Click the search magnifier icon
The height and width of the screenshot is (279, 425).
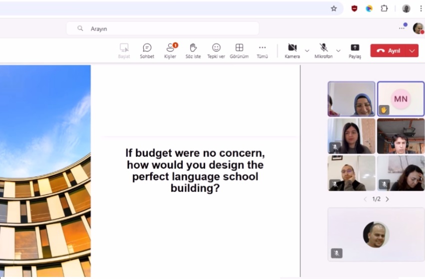(80, 28)
